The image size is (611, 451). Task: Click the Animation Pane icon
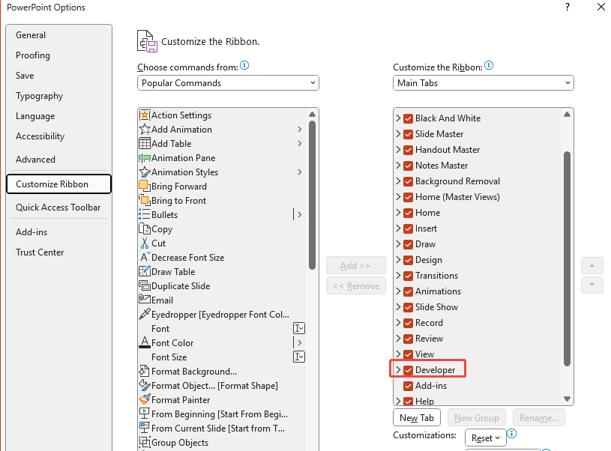tap(145, 158)
